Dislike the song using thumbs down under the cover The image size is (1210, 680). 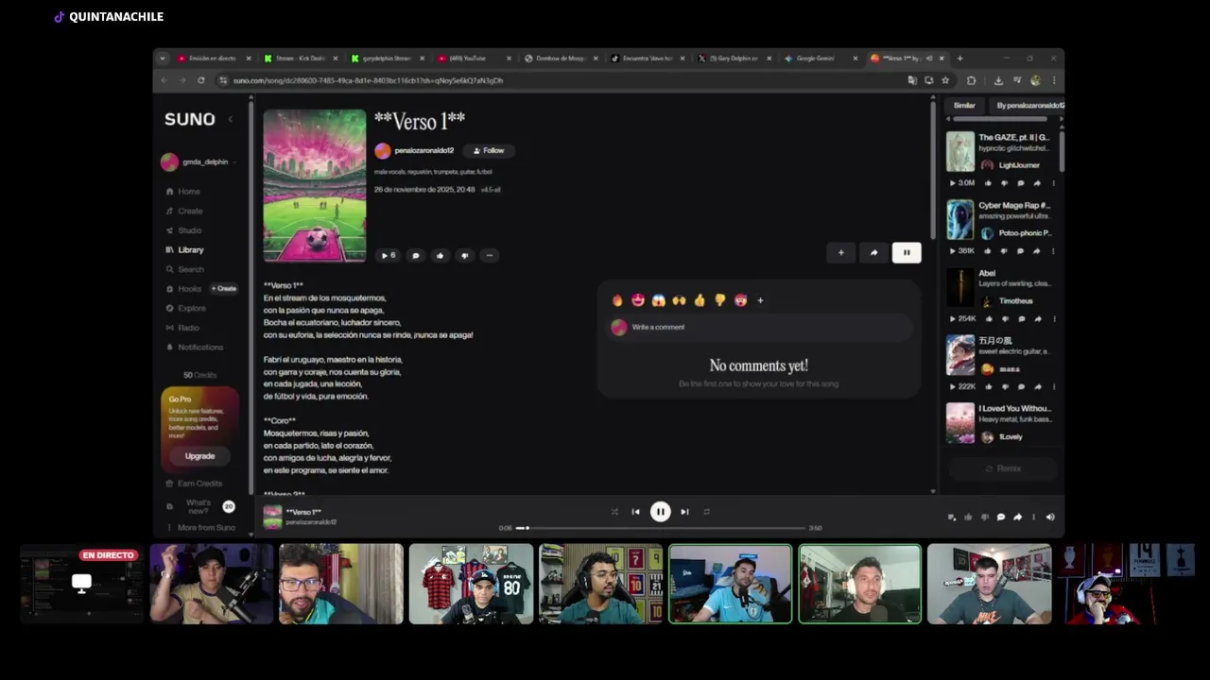[464, 256]
